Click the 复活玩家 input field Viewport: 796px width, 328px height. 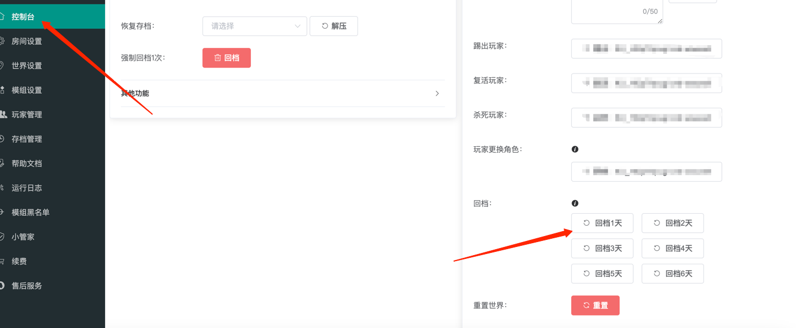(x=646, y=83)
